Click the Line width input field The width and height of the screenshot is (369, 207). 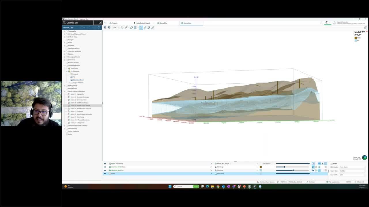[x=352, y=175]
